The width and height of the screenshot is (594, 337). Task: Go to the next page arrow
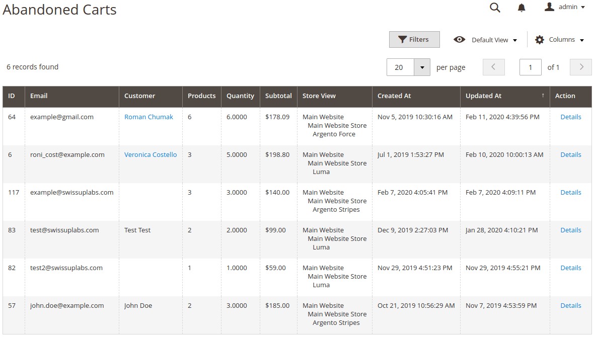coord(581,67)
